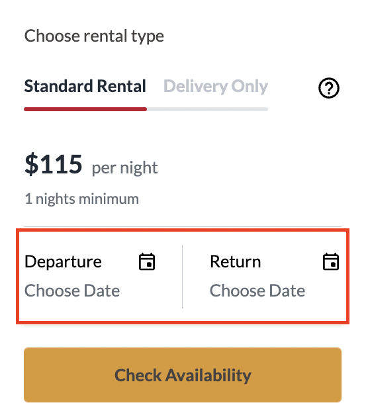Select the gray underline beneath Delivery Only
This screenshot has height=417, width=368.
(207, 109)
